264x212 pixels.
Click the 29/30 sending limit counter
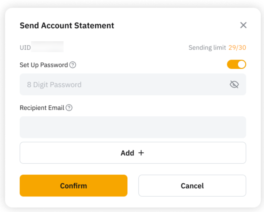237,48
